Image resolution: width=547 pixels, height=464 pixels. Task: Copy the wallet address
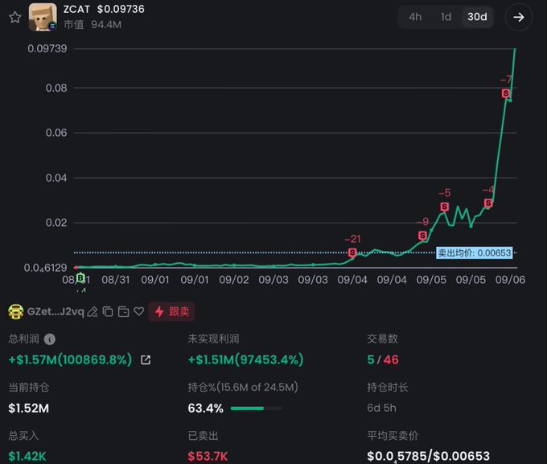[108, 311]
